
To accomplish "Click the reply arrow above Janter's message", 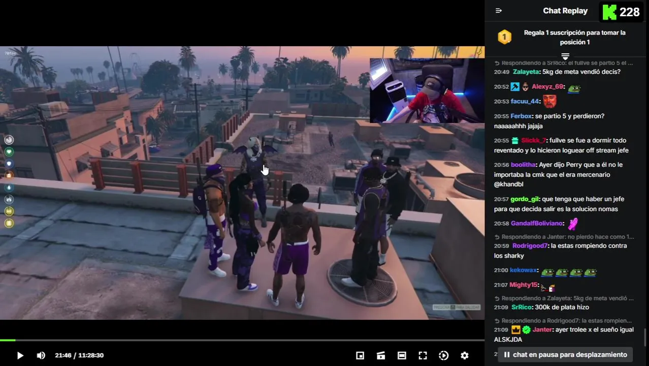I will click(x=497, y=321).
